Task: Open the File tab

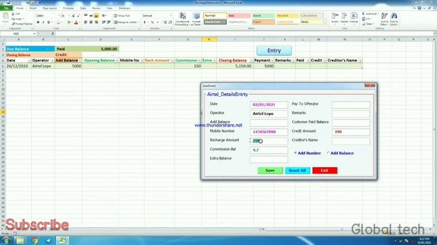Action: pyautogui.click(x=6, y=8)
